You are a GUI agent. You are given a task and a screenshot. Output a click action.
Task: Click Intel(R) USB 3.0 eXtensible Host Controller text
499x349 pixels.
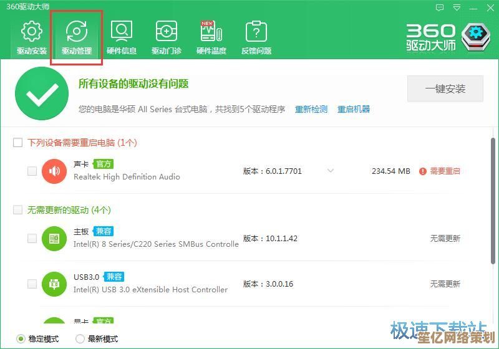point(150,290)
